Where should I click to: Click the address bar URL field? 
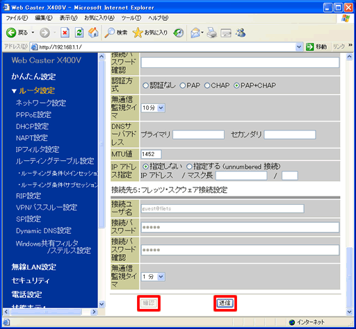pos(167,47)
